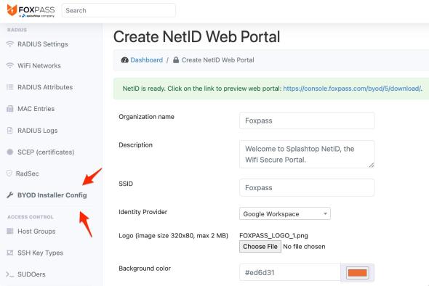This screenshot has width=429, height=286.
Task: Grab the Description textarea resize handle
Action: click(371, 165)
